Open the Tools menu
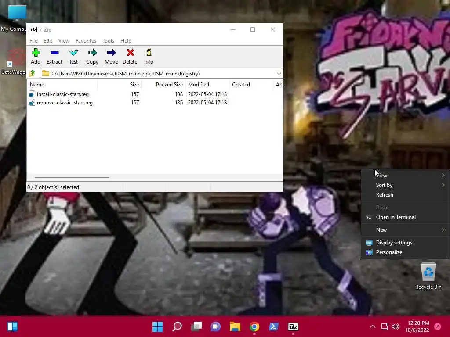The width and height of the screenshot is (450, 337). tap(108, 41)
